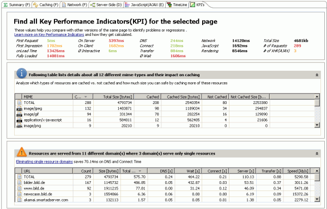
Task: Click the mime table scroll down arrow
Action: 317,125
